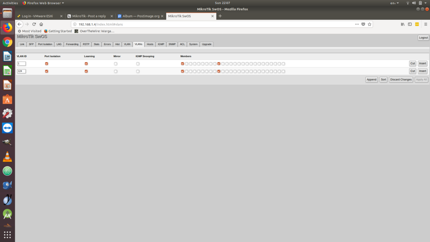
Task: Enable IGMP Snooping for VLAN 1
Action: click(138, 64)
